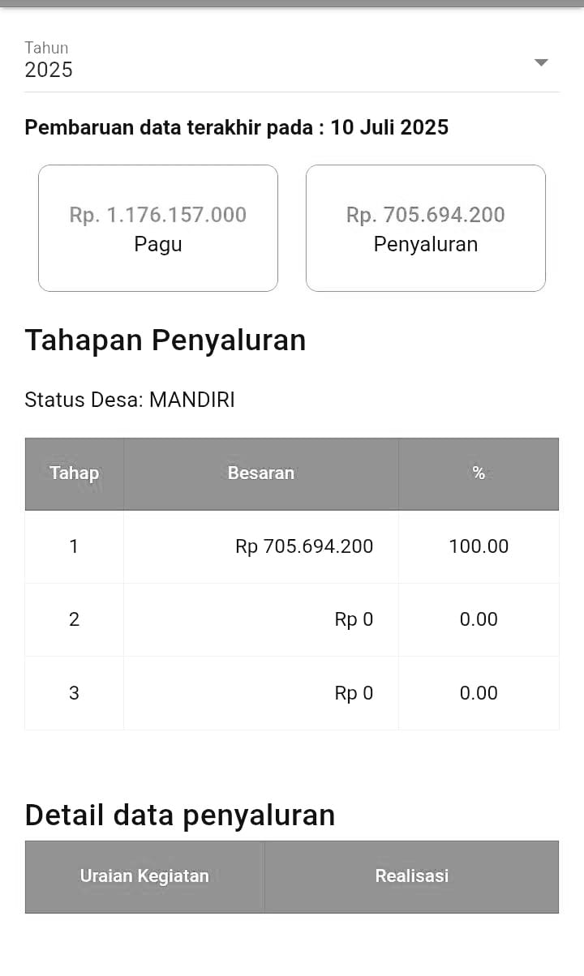Click the percent column header
This screenshot has width=584, height=976.
point(479,473)
